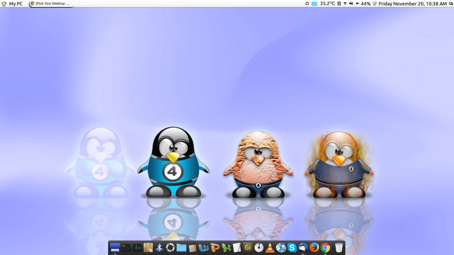Click the show desktop icon in dock
The height and width of the screenshot is (255, 454).
pos(115,248)
